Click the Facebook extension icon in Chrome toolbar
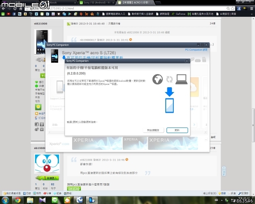Image resolution: width=255 pixels, height=204 pixels. click(239, 8)
